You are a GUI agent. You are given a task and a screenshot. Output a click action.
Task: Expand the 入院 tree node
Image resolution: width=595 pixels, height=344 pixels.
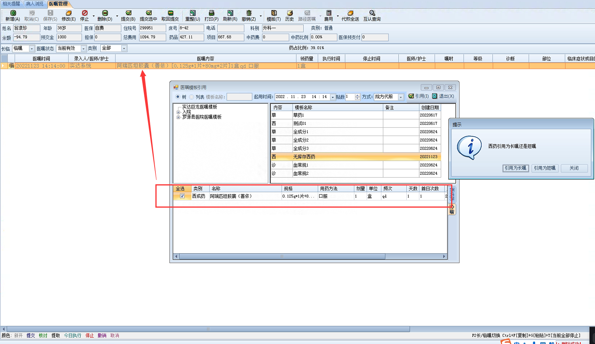pyautogui.click(x=178, y=112)
